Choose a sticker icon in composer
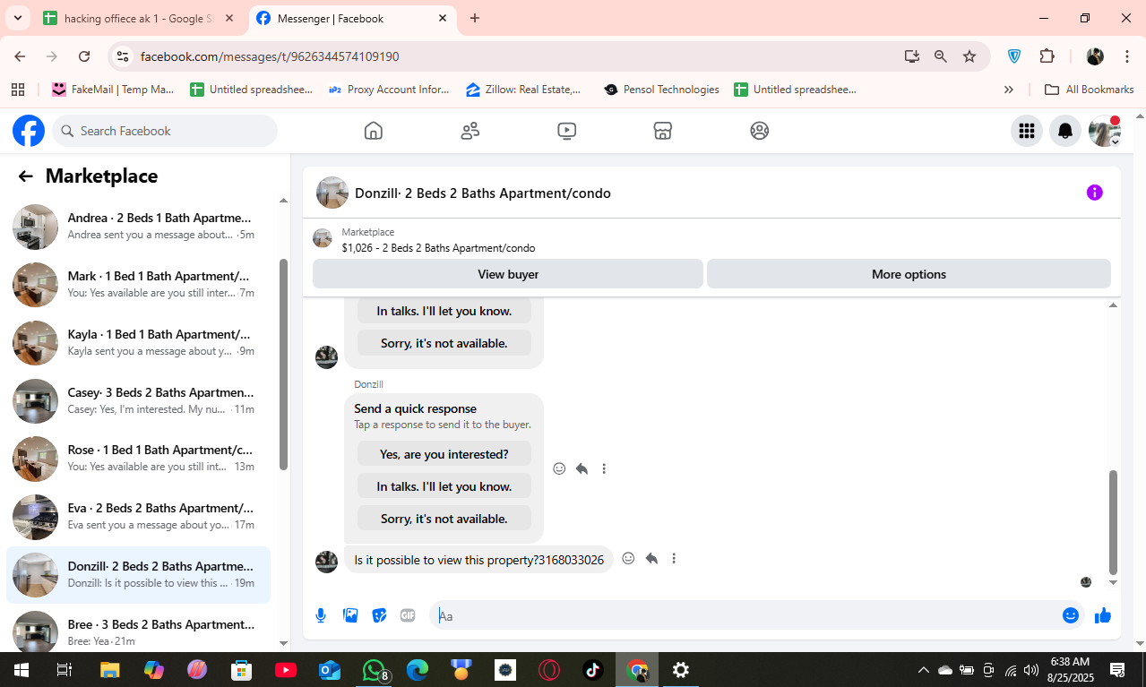Image resolution: width=1146 pixels, height=687 pixels. (379, 615)
